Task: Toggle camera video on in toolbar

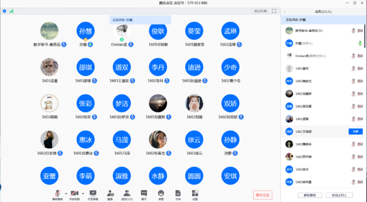Action: pos(74,195)
